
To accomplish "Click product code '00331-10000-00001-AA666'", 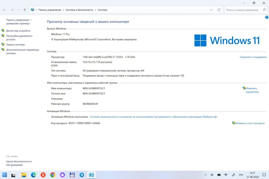I will 84,123.
